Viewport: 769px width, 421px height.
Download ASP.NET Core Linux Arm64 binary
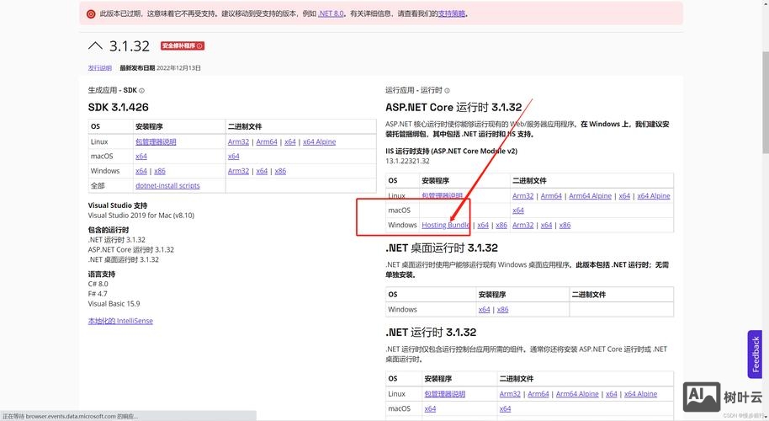click(551, 196)
